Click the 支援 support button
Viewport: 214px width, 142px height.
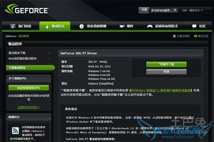(x=144, y=10)
